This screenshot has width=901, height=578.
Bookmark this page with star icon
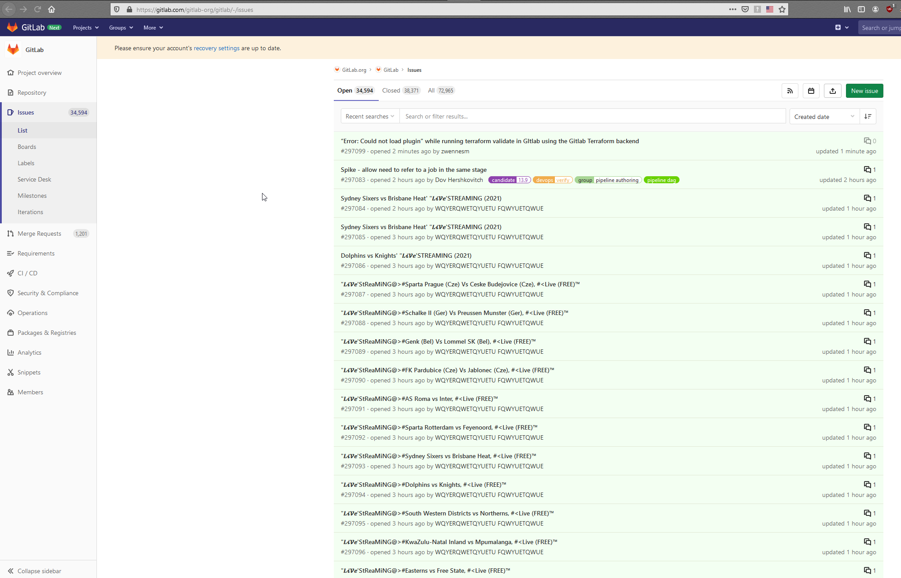(x=782, y=9)
